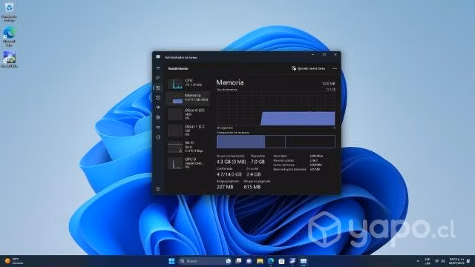
Task: Open the Startup apps sidebar icon
Action: click(x=158, y=108)
